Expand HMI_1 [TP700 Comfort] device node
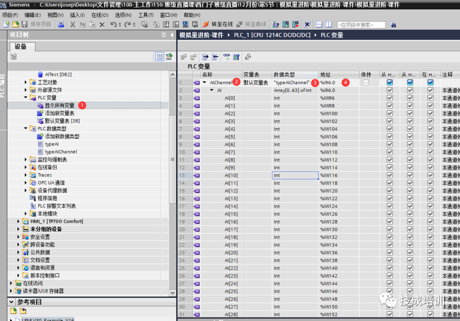Viewport: 460px width, 321px height. click(x=18, y=221)
